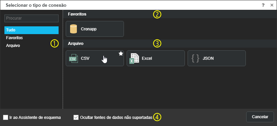Click the CSV file icon
This screenshot has width=277, height=126.
[x=73, y=58]
